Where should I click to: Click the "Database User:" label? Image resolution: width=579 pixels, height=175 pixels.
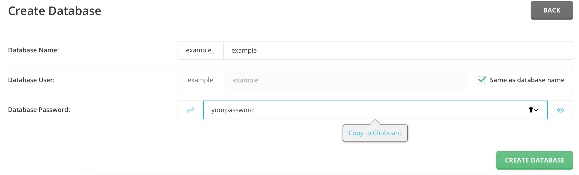[31, 80]
